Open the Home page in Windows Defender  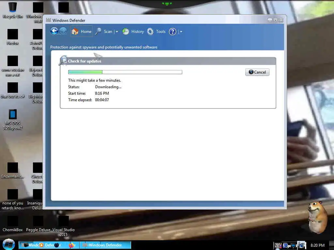82,32
